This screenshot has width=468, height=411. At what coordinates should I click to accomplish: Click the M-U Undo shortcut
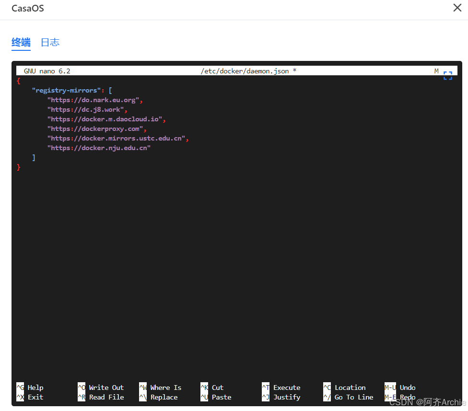click(x=400, y=388)
